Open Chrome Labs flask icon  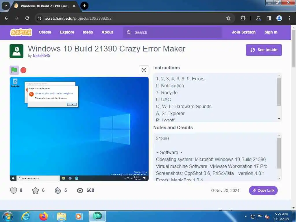(258, 18)
